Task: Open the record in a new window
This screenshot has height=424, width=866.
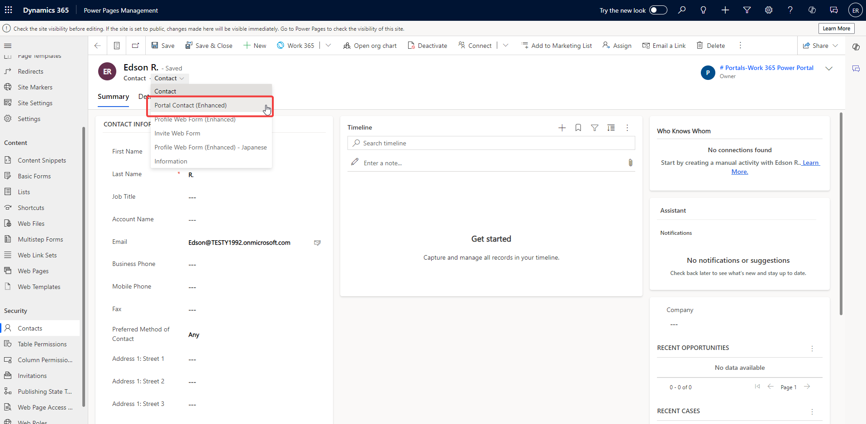Action: pyautogui.click(x=136, y=46)
